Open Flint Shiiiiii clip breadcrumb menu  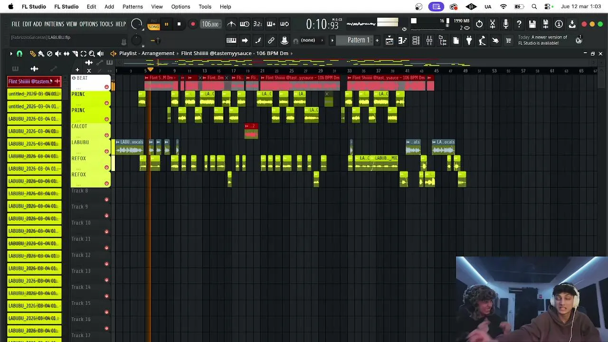pyautogui.click(x=235, y=53)
